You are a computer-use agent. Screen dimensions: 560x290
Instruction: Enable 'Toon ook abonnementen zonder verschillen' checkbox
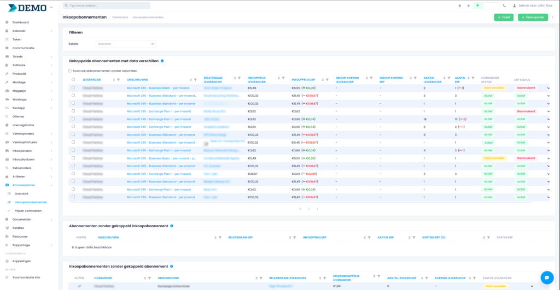(x=70, y=71)
